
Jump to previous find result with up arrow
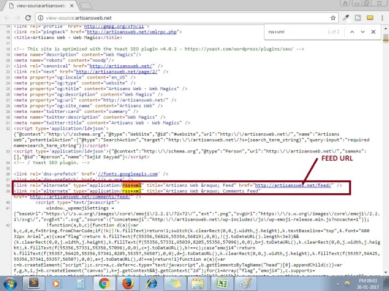[352, 31]
